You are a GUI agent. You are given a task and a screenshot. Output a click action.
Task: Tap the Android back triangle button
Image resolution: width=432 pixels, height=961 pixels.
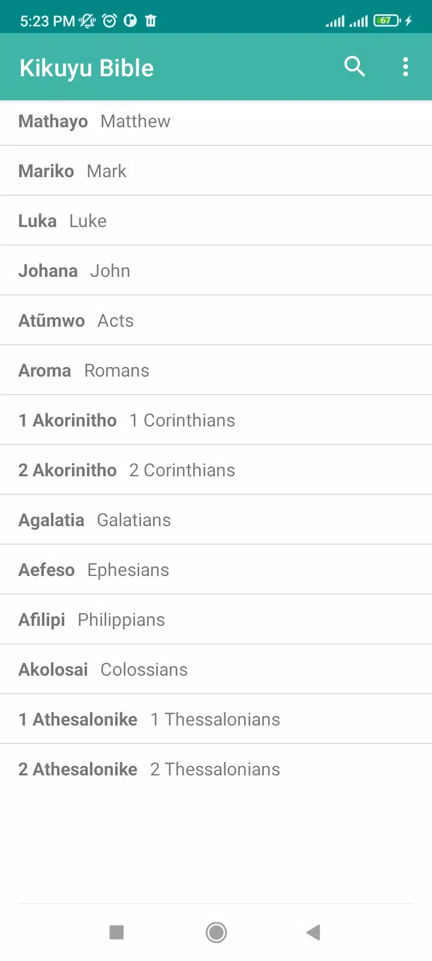coord(313,932)
